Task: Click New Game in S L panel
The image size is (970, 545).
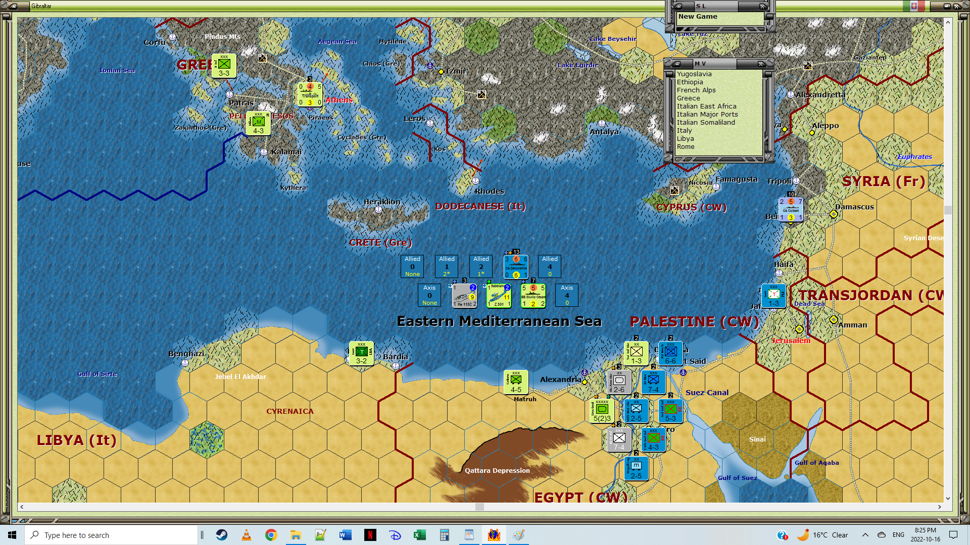Action: click(x=697, y=17)
